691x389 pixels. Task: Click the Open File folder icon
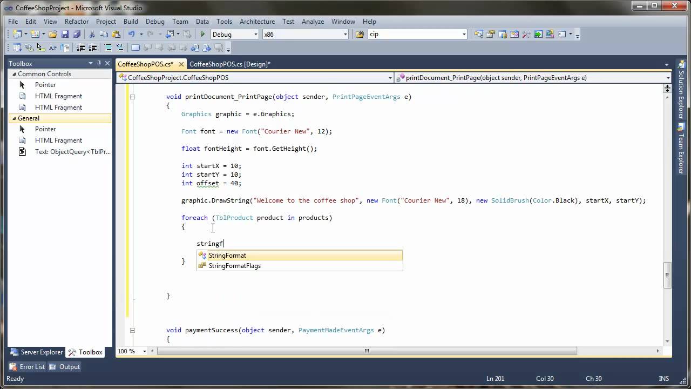click(x=53, y=34)
